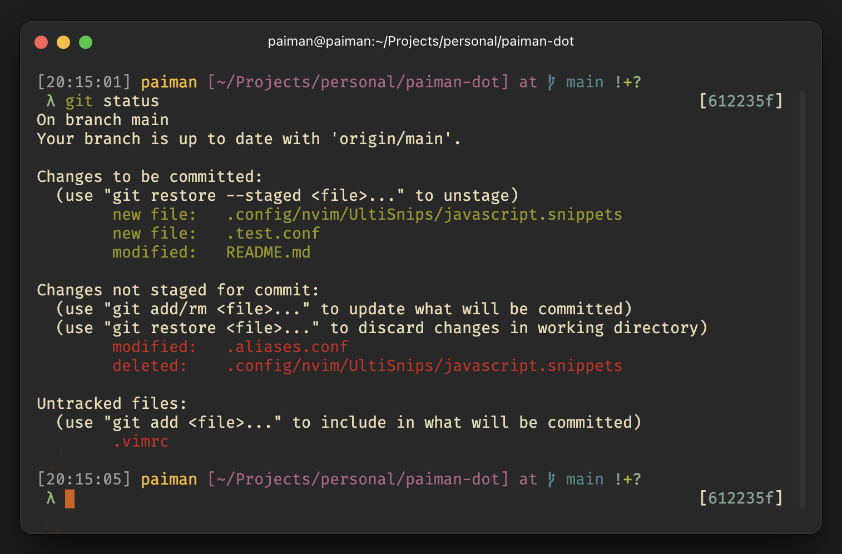842x554 pixels.
Task: Click the git branch icon in the first prompt
Action: (x=551, y=82)
